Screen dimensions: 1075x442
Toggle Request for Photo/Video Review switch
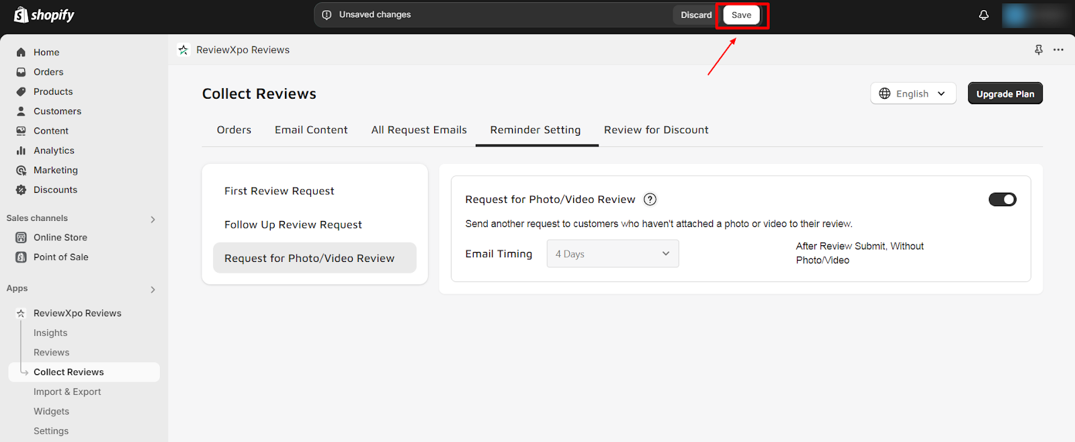1002,200
